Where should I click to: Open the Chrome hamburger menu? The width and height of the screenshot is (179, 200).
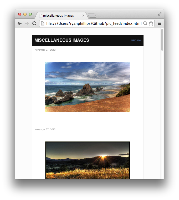point(159,23)
